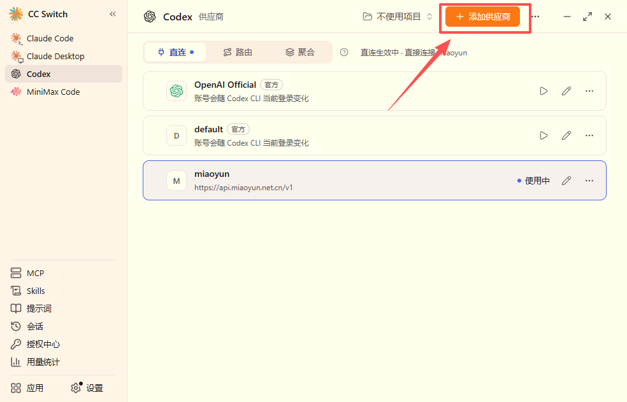
Task: Click the MiniMax Code waveform icon
Action: click(x=16, y=92)
